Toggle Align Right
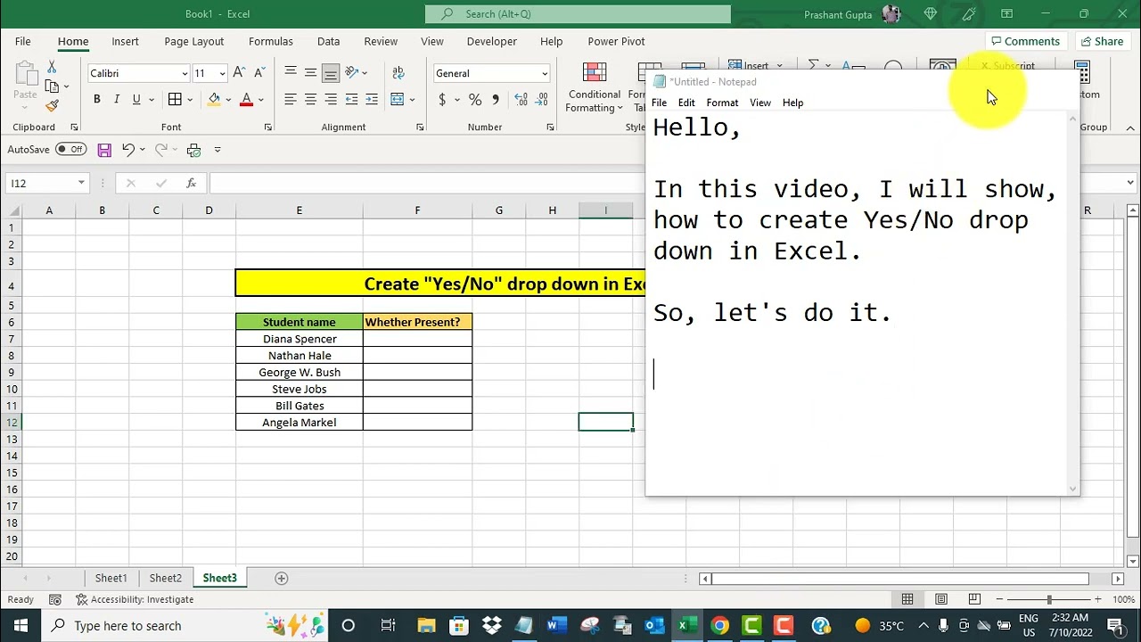This screenshot has height=642, width=1141. 331,99
